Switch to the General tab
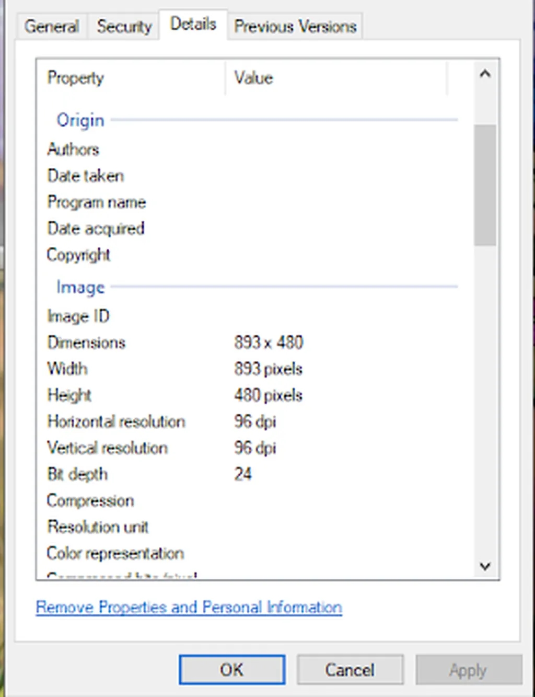The width and height of the screenshot is (535, 697). pos(51,26)
